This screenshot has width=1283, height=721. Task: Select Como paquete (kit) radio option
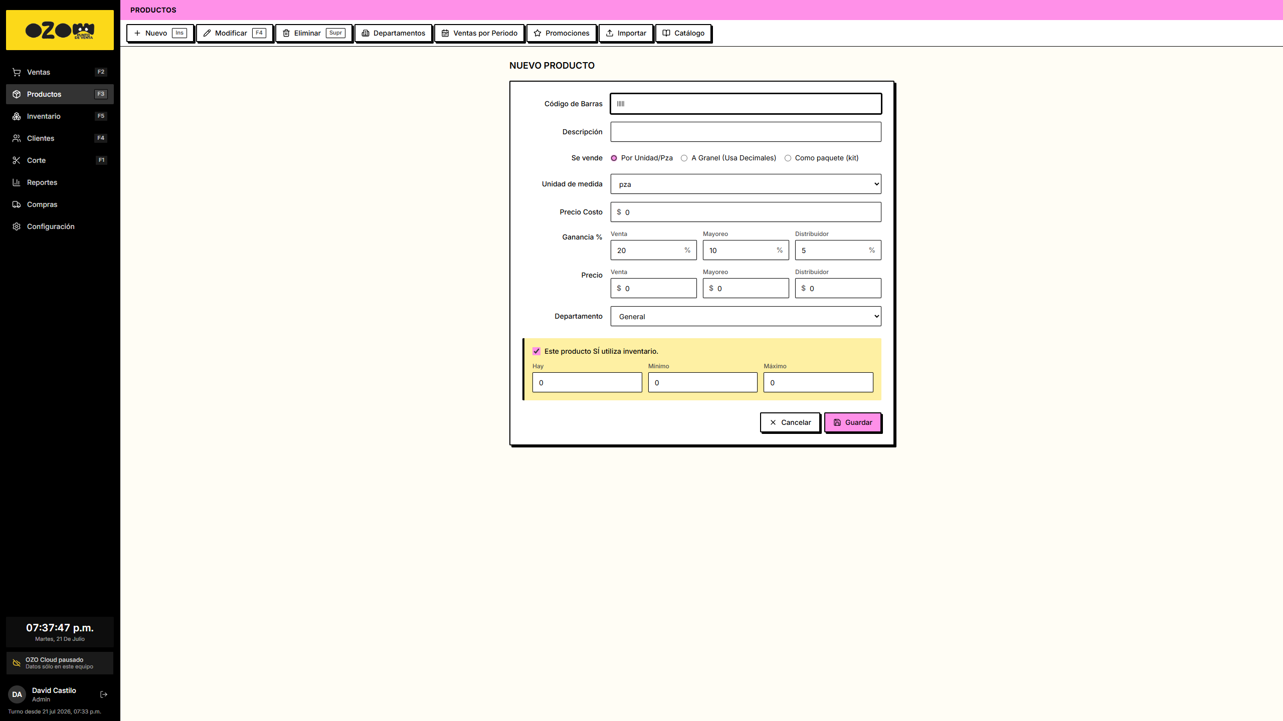[x=788, y=158]
